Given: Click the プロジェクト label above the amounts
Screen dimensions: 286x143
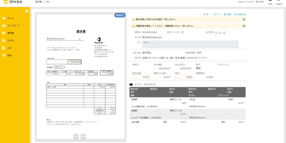Looking at the screenshot, I should pyautogui.click(x=223, y=65).
